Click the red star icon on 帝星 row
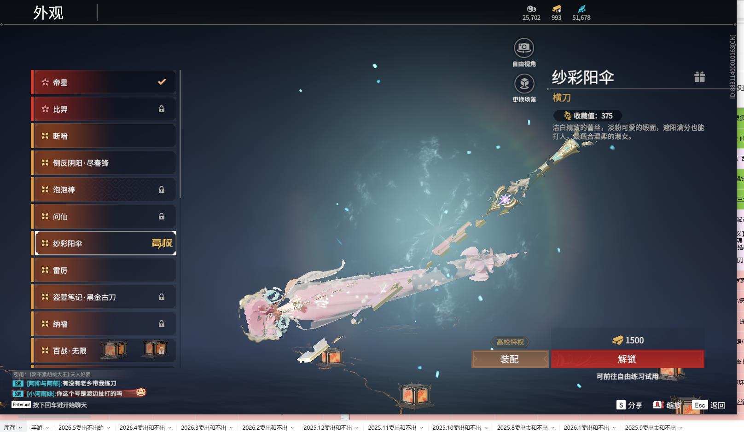The height and width of the screenshot is (432, 744). 45,82
